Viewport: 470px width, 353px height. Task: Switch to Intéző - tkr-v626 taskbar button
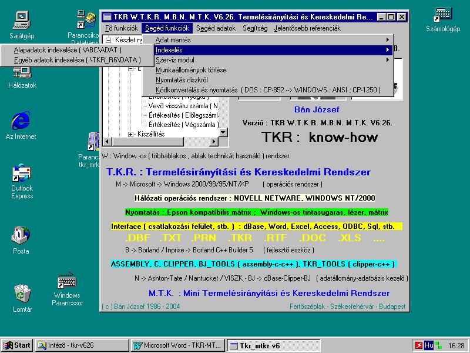[82, 345]
